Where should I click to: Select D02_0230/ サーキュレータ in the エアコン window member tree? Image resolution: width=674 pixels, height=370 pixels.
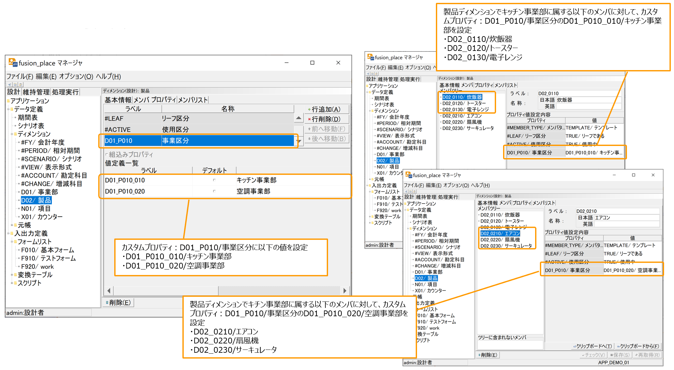506,246
